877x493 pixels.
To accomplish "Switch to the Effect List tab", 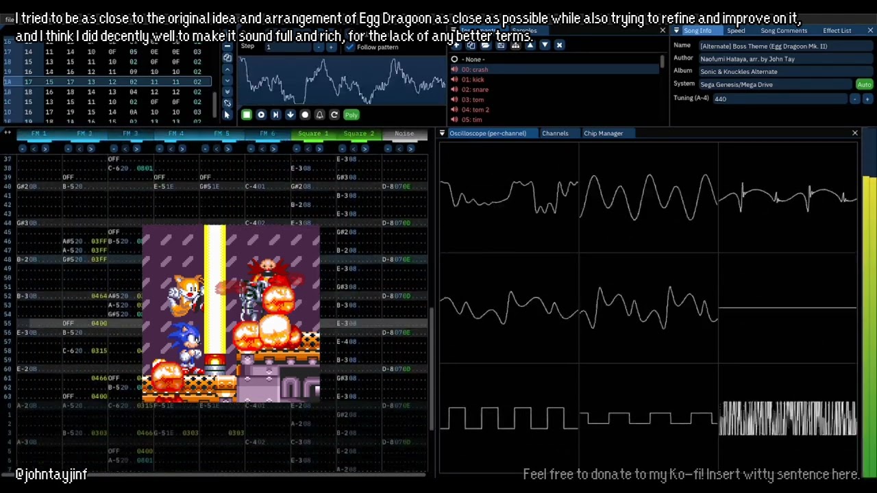I will (837, 30).
